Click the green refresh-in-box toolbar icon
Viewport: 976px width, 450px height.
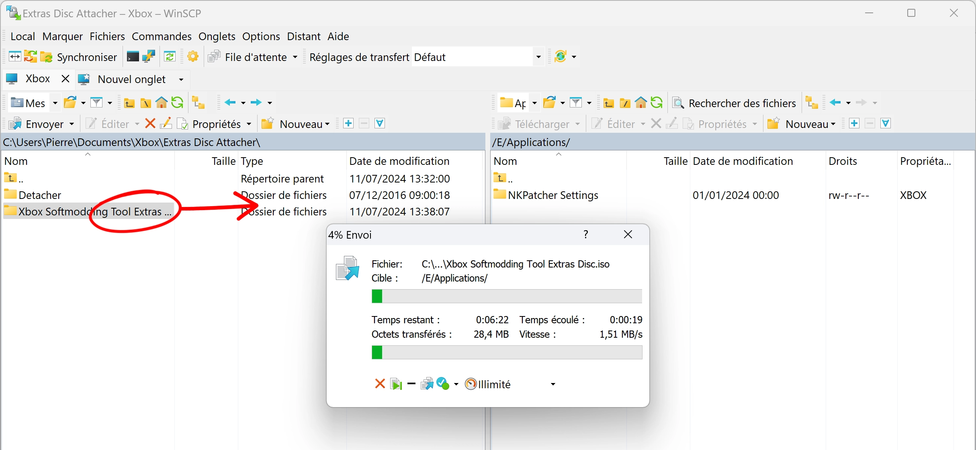[170, 57]
